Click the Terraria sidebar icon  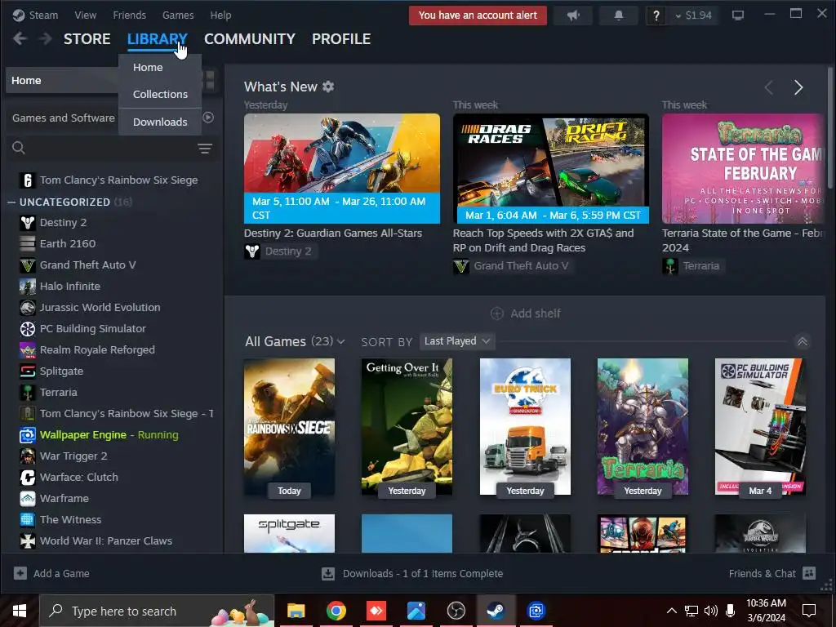(28, 393)
